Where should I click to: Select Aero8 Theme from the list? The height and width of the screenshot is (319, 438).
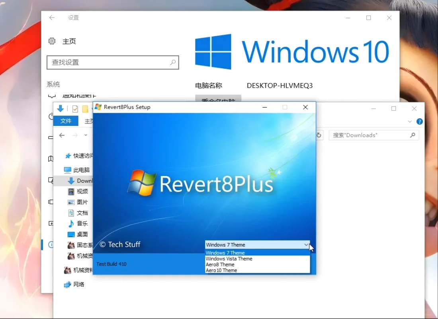pyautogui.click(x=220, y=264)
